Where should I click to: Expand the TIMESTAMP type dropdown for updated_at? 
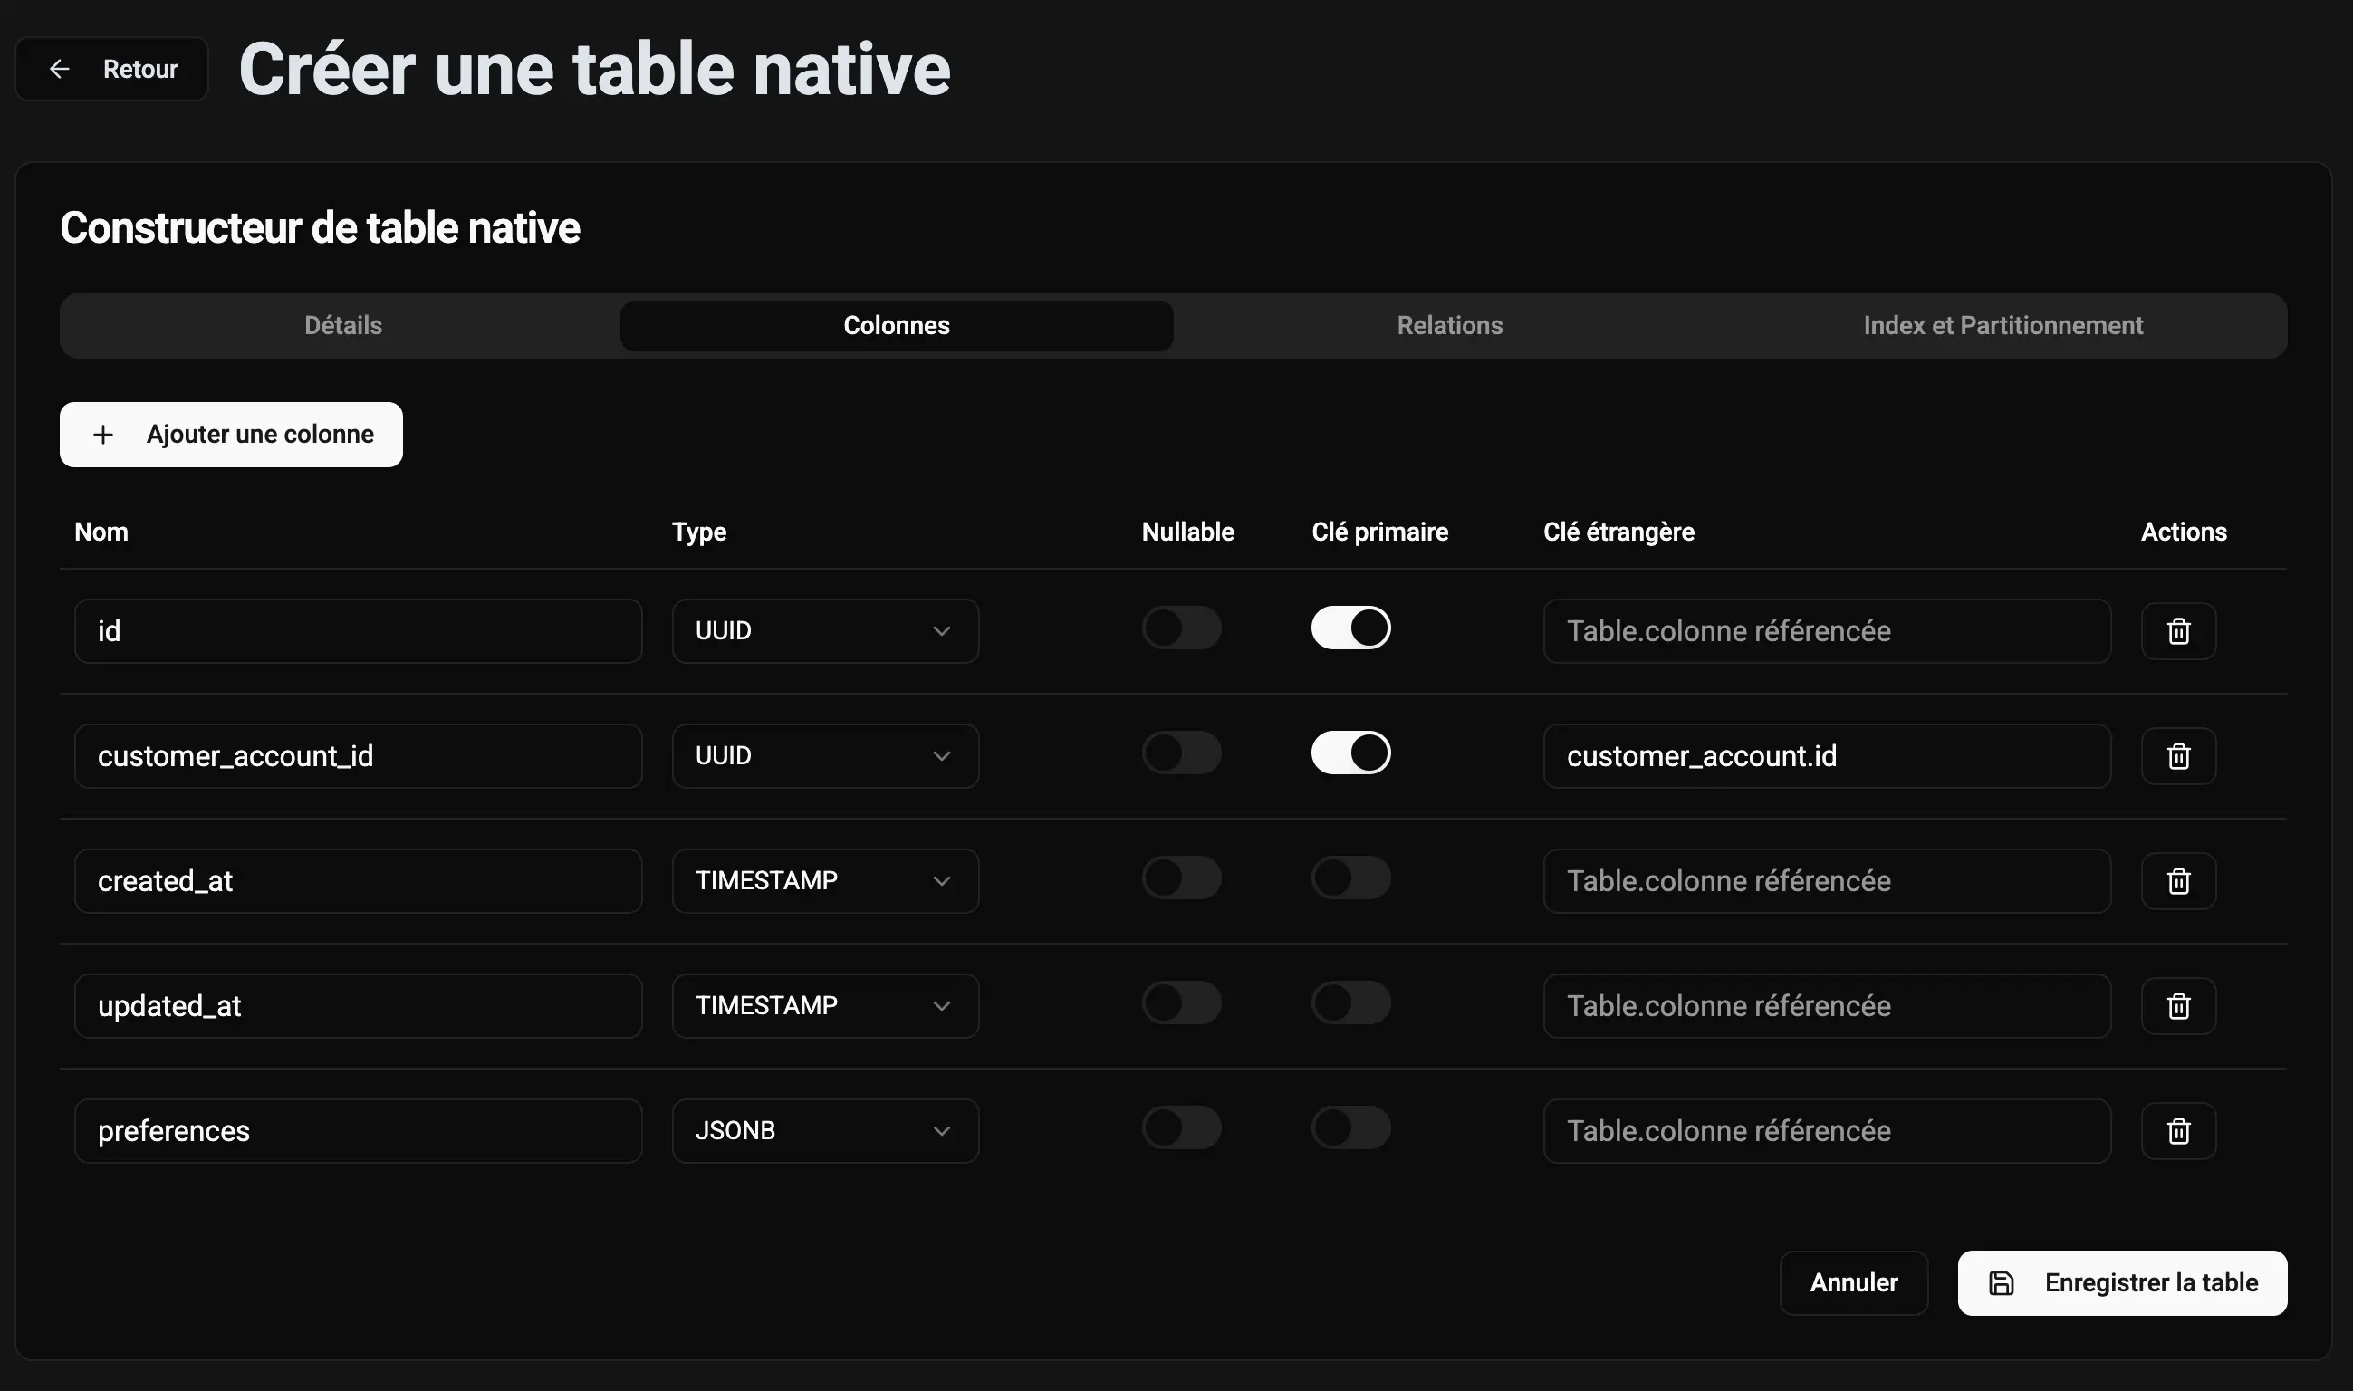coord(824,1006)
